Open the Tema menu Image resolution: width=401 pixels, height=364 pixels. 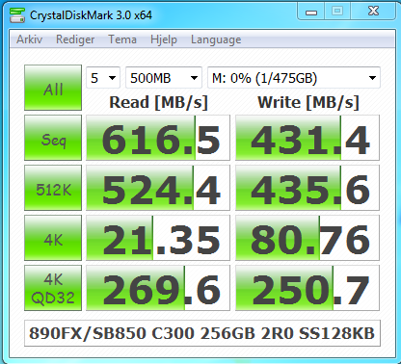(x=122, y=39)
